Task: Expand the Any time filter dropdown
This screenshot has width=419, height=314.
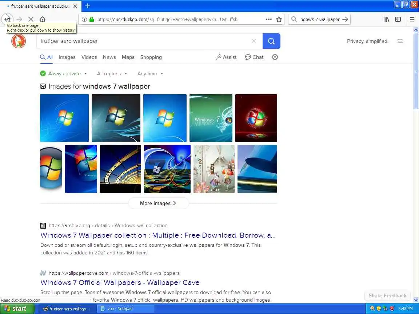Action: pyautogui.click(x=150, y=73)
